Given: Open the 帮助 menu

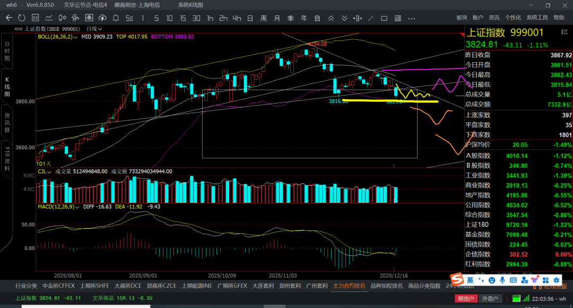Looking at the screenshot, I should click(559, 18).
